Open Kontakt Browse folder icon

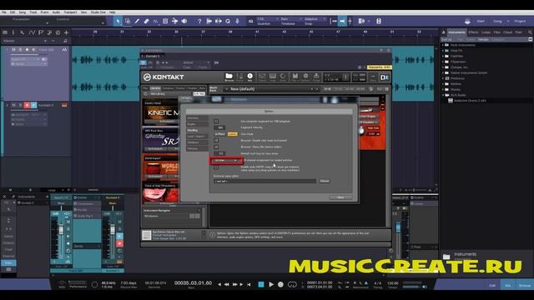point(229,77)
